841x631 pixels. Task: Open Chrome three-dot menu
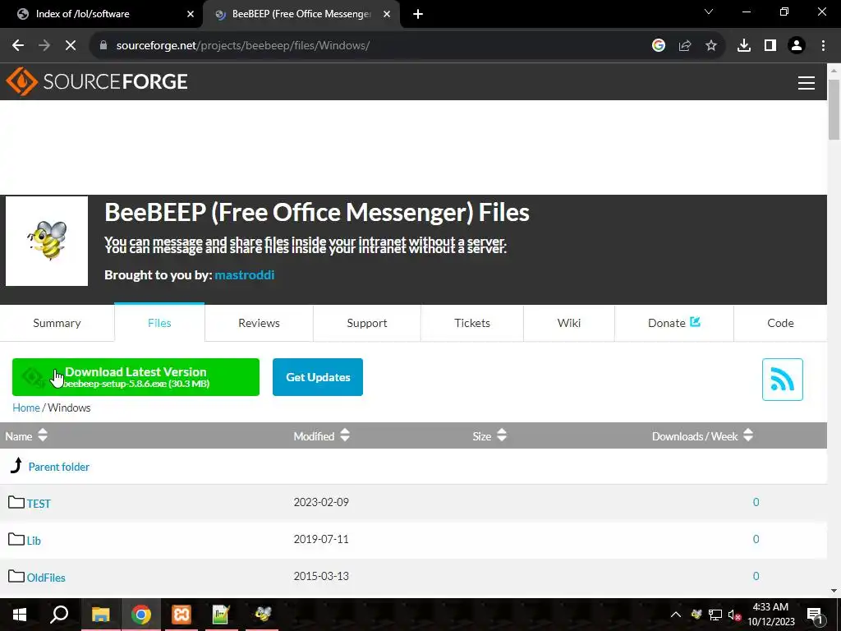coord(823,46)
